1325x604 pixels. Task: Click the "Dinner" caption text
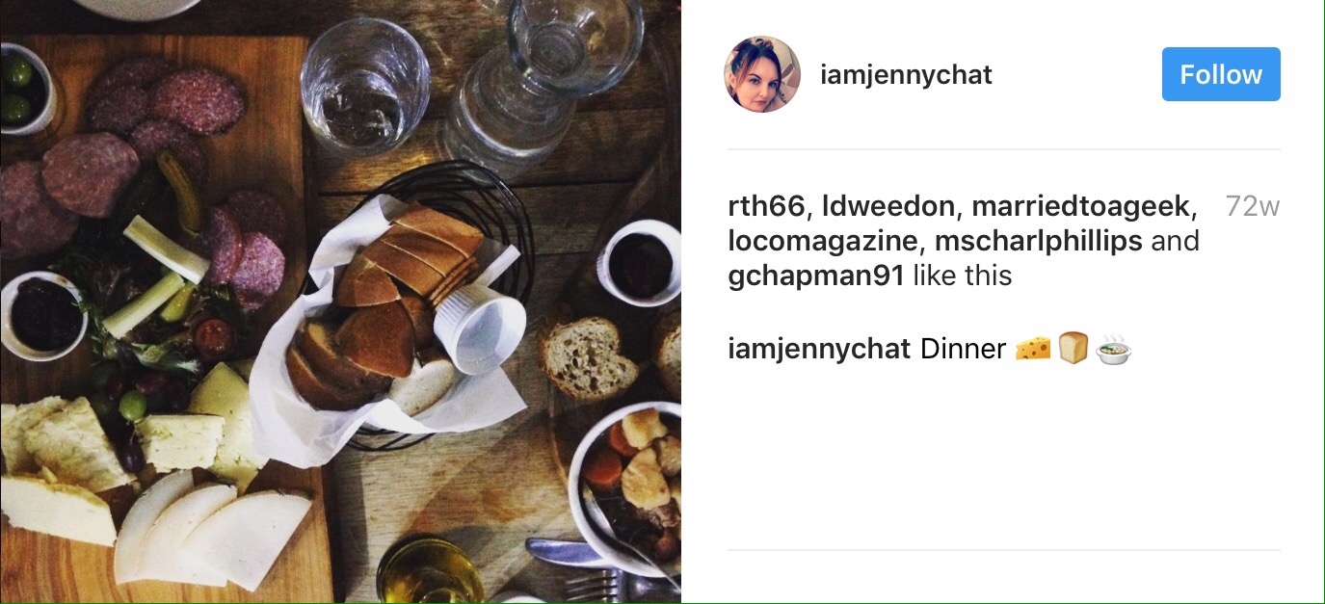pyautogui.click(x=963, y=349)
